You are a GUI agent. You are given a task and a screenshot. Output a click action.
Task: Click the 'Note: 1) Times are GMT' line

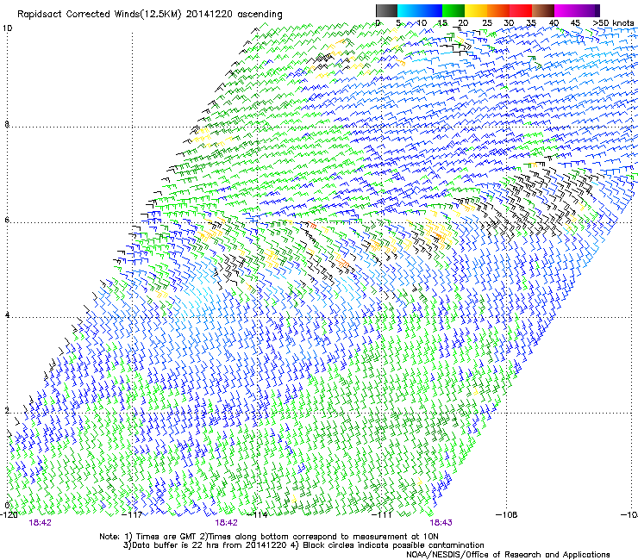[269, 537]
